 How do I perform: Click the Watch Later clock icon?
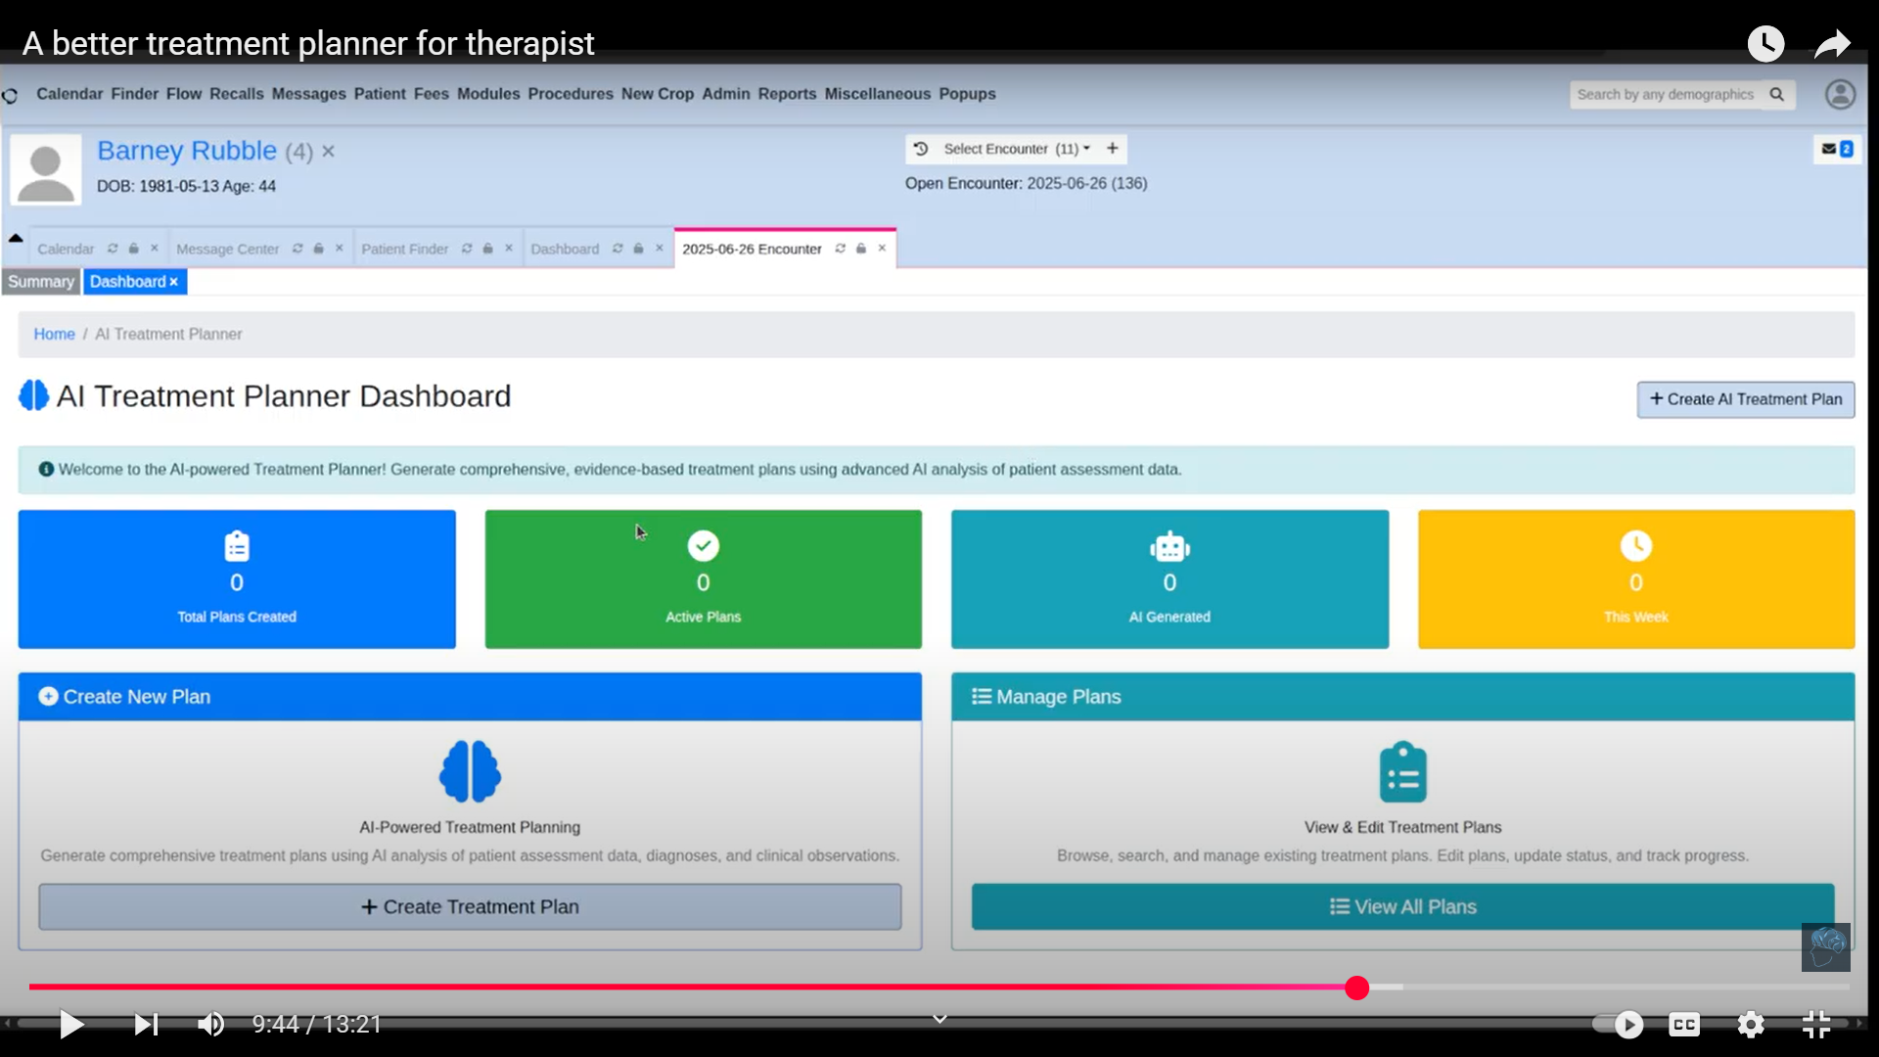tap(1765, 44)
